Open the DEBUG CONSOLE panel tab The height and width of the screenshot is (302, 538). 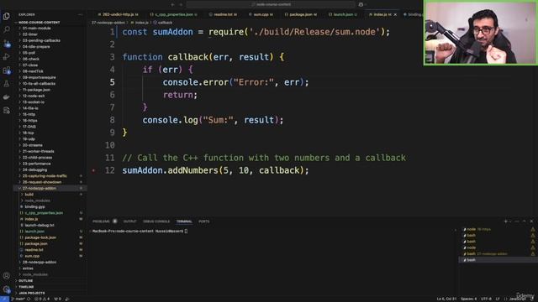point(156,221)
